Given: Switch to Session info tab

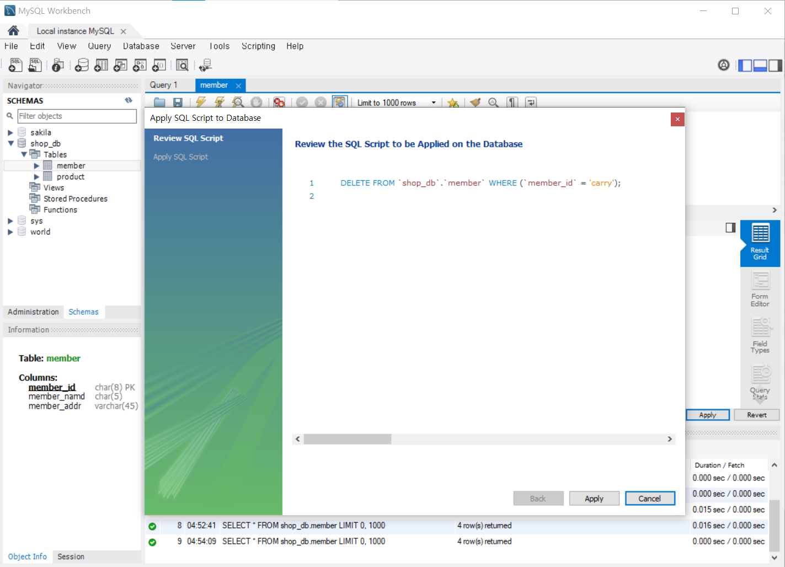Looking at the screenshot, I should coord(71,557).
